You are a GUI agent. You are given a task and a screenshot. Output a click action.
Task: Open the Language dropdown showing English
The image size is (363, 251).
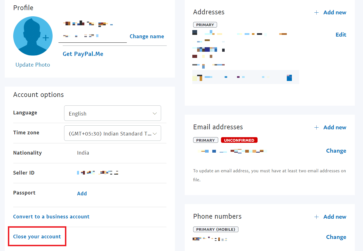click(112, 113)
